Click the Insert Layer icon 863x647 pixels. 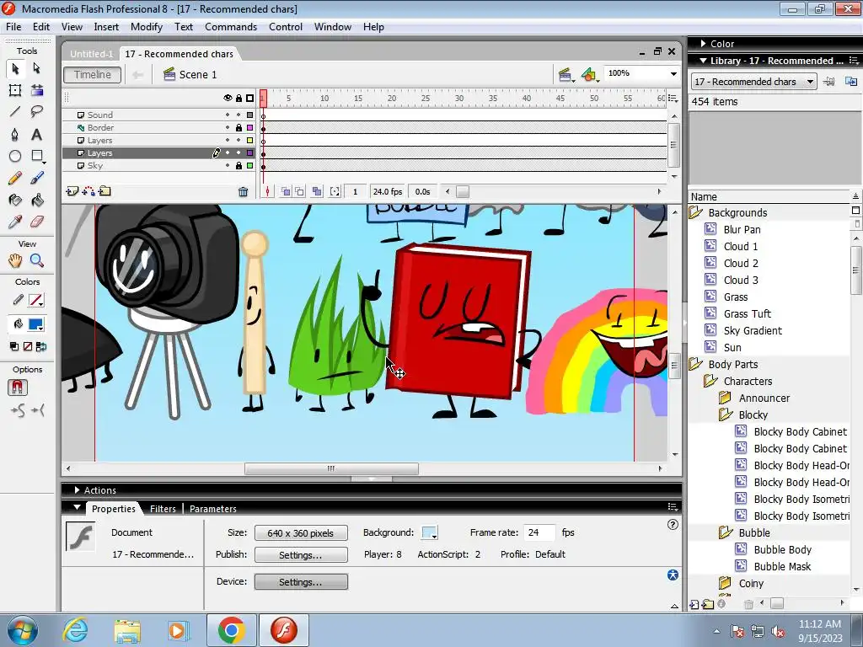72,191
